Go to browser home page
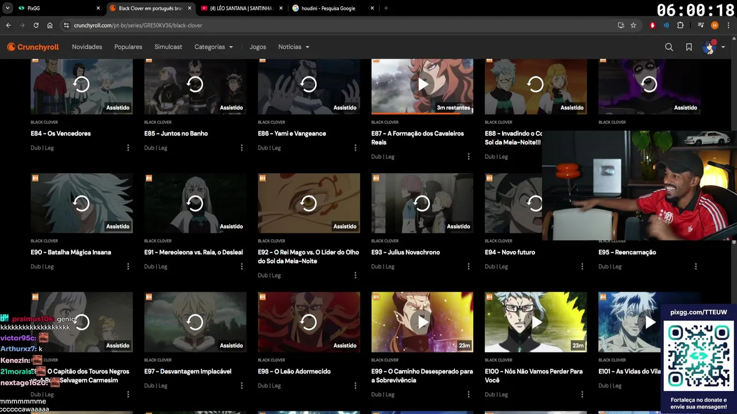 coord(50,25)
